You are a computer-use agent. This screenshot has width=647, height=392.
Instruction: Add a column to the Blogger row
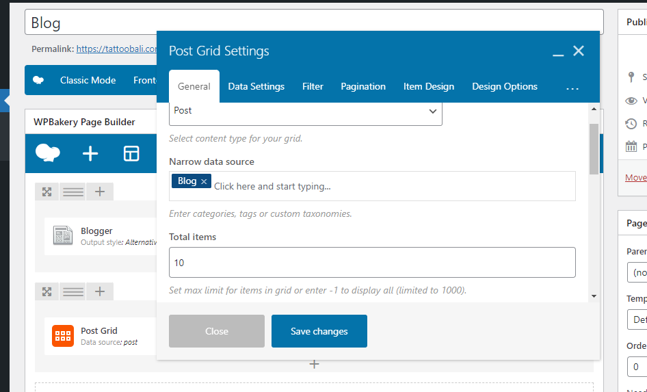(99, 192)
